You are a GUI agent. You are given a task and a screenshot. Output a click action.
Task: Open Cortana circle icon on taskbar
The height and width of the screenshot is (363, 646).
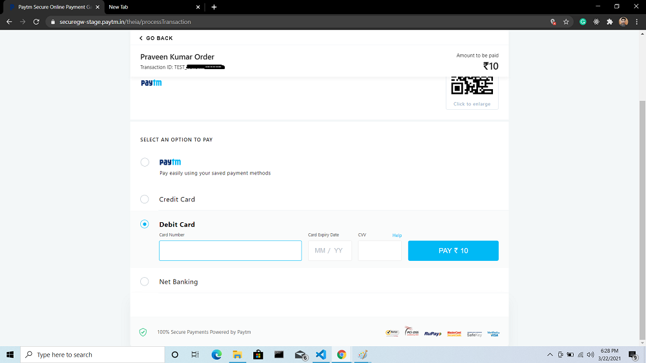(174, 355)
